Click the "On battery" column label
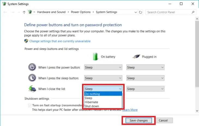 (108, 57)
